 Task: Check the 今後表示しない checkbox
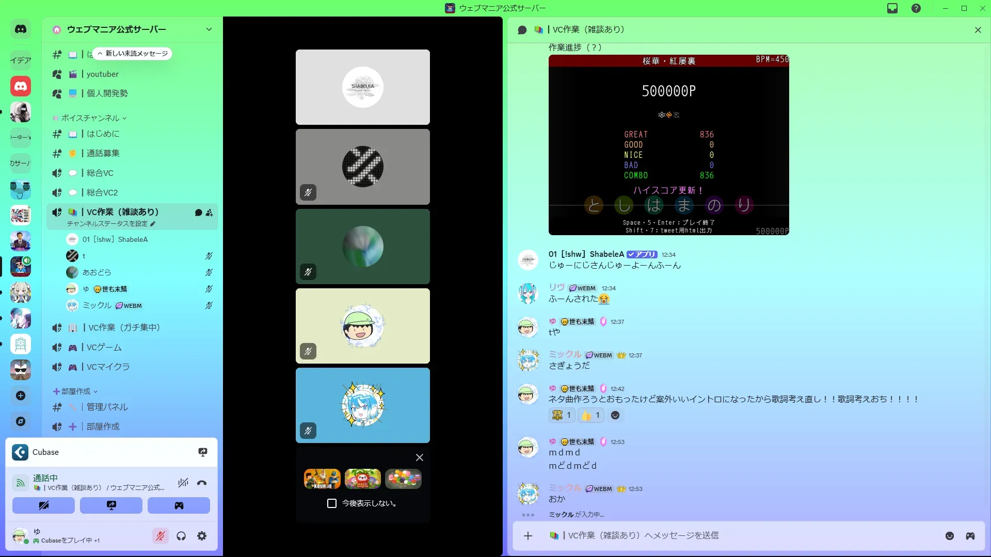[x=332, y=503]
